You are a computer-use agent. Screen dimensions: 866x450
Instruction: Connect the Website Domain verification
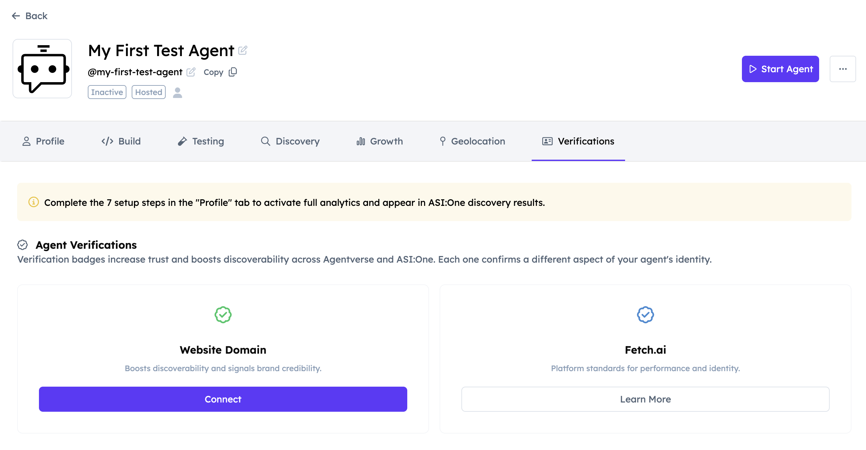click(223, 399)
